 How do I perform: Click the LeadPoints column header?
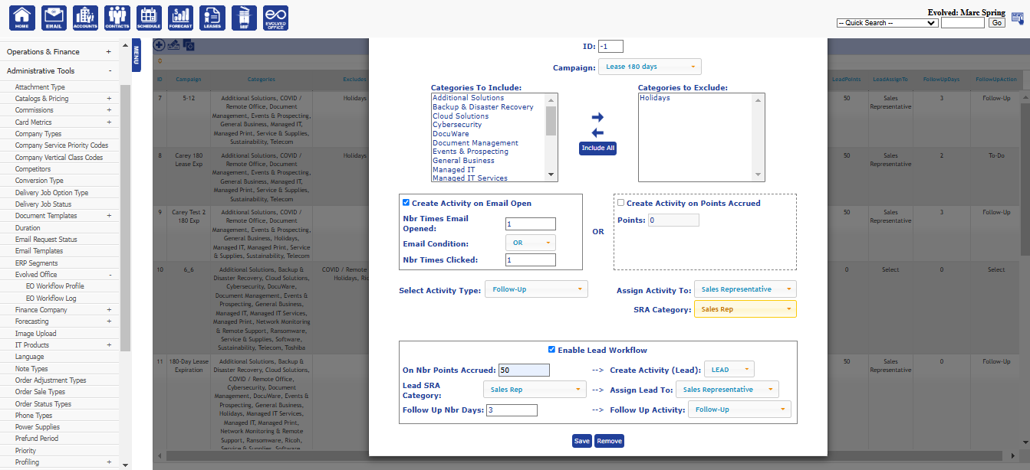(x=847, y=79)
